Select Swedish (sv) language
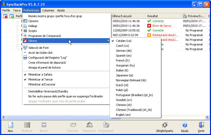 pyautogui.click(x=135, y=100)
